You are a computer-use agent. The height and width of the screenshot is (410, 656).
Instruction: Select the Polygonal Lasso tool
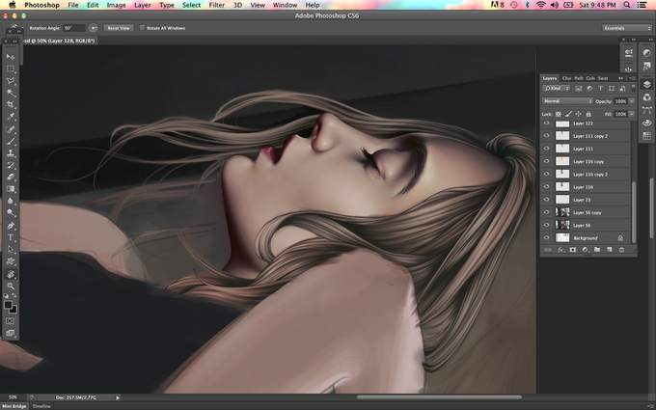pyautogui.click(x=11, y=80)
